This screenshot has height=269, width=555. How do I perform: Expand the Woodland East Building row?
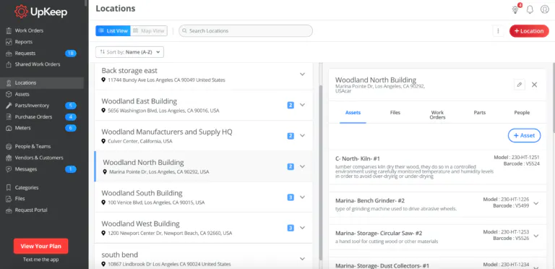[x=302, y=105]
